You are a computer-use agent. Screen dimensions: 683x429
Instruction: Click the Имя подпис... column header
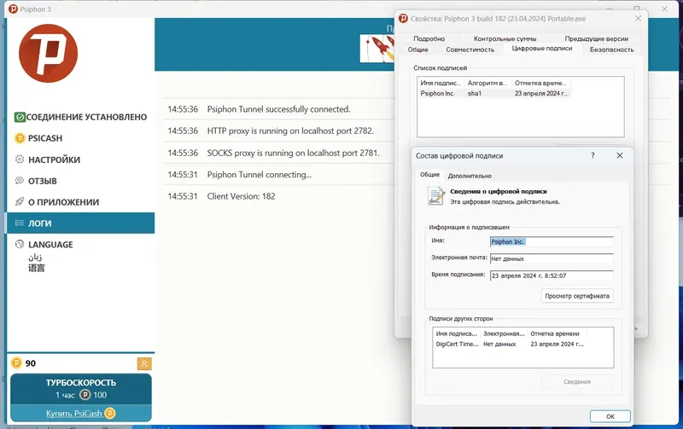pos(441,83)
